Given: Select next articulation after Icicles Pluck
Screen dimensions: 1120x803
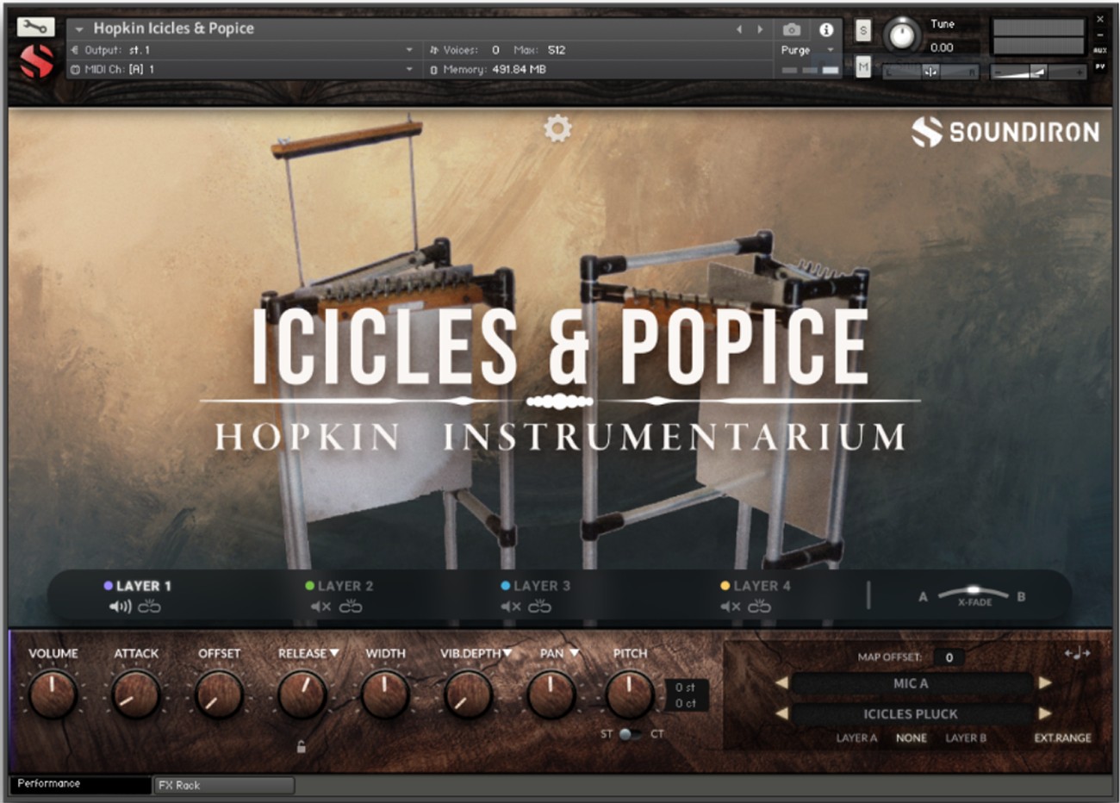Looking at the screenshot, I should tap(1044, 713).
